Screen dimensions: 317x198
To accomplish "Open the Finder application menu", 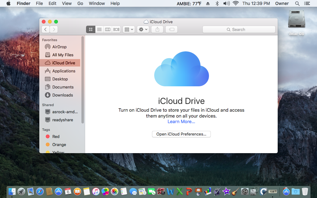I will (x=24, y=3).
